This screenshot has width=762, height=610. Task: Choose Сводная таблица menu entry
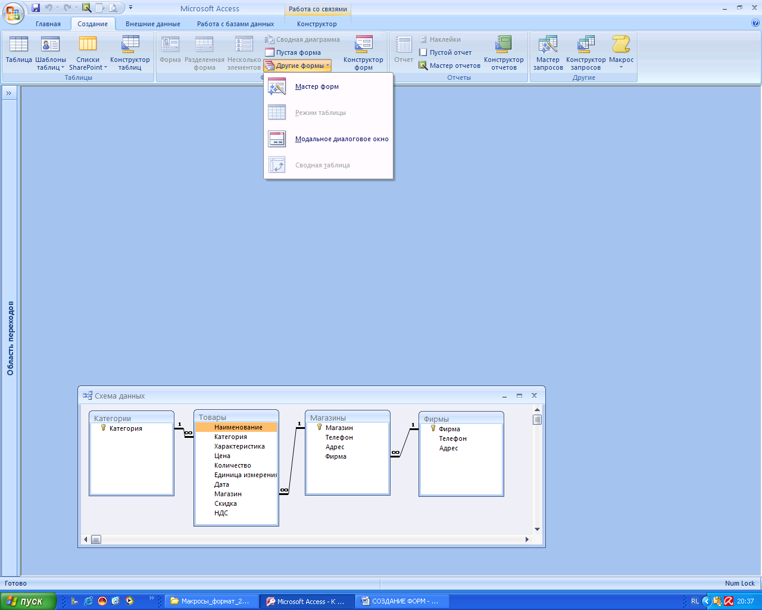coord(329,165)
